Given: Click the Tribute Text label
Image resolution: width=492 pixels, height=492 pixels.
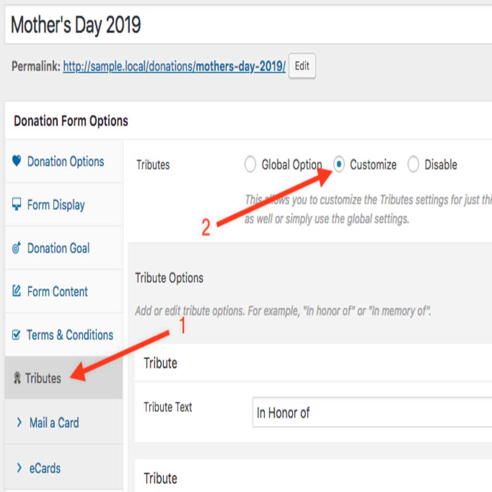Looking at the screenshot, I should coord(168,407).
